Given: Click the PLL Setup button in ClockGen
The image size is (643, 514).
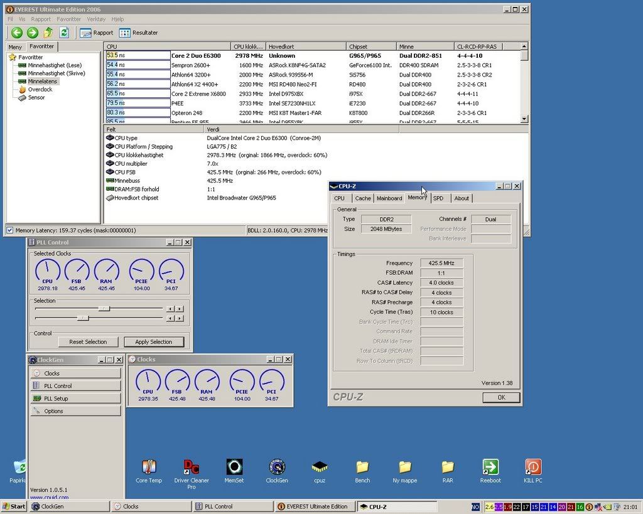Looking at the screenshot, I should point(75,399).
